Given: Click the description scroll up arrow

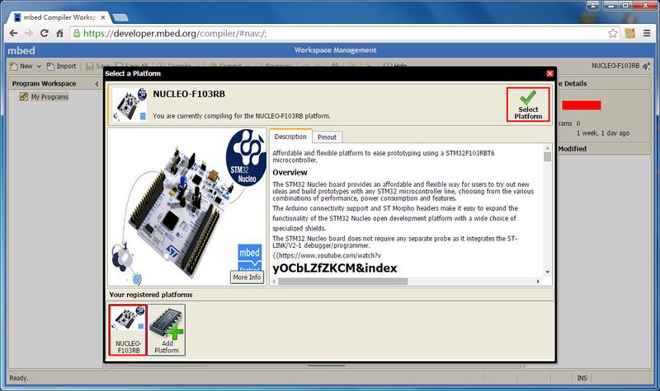Looking at the screenshot, I should tap(547, 148).
